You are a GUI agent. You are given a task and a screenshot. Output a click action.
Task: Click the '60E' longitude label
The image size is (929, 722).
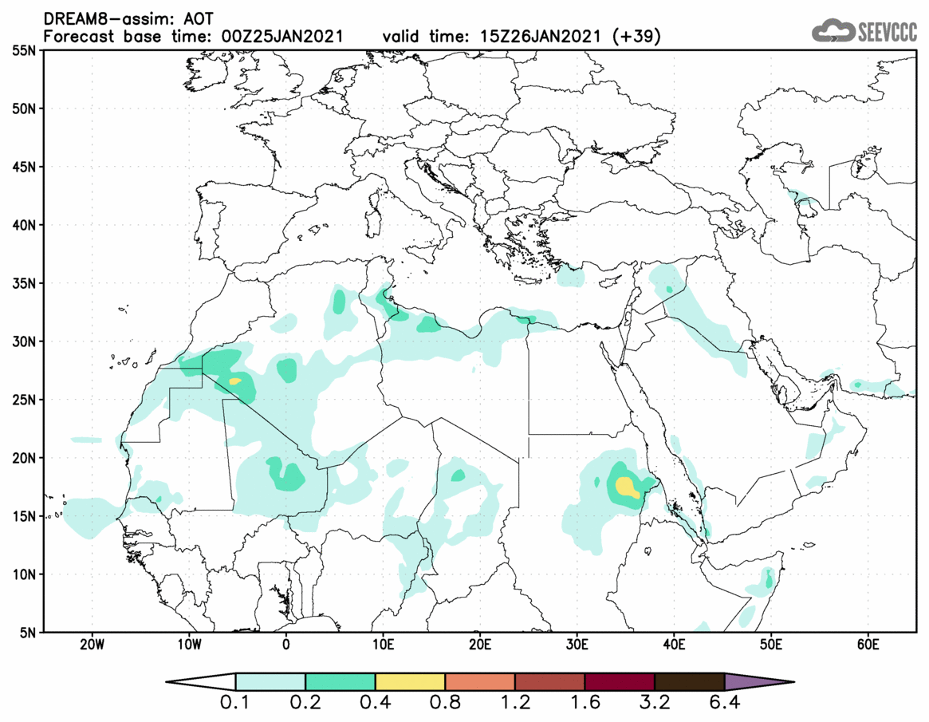click(x=868, y=645)
